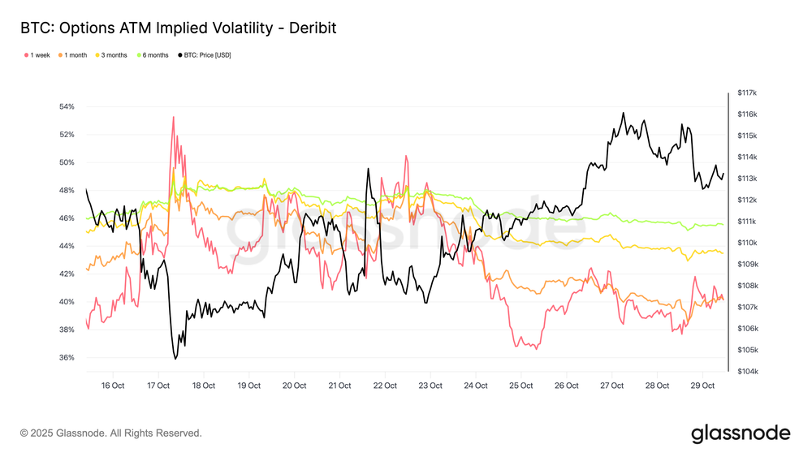The width and height of the screenshot is (812, 457).
Task: Click the $113k price axis label
Action: 747,179
